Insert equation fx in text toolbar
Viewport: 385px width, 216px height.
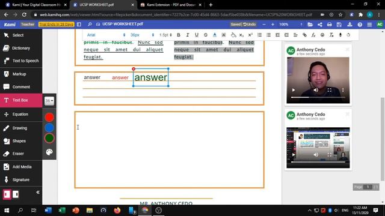click(313, 35)
